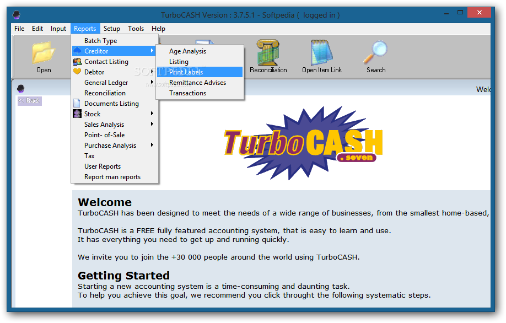The image size is (506, 323).
Task: Open the Edit menu
Action: click(37, 29)
